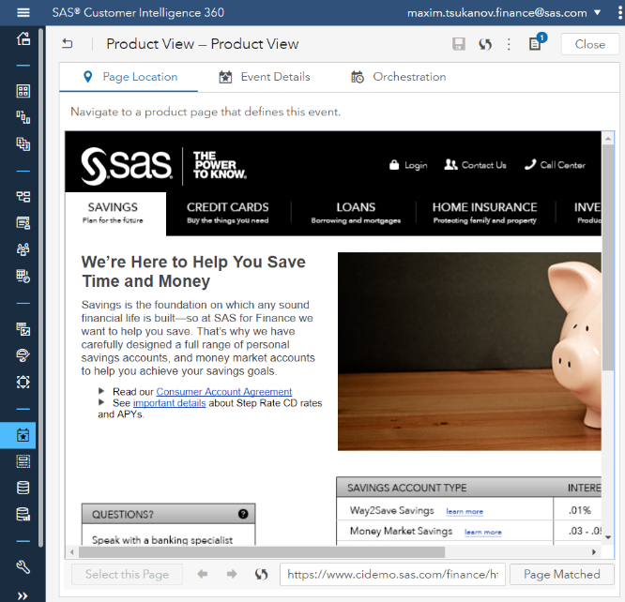
Task: Open the image creatives sidebar icon
Action: click(23, 329)
